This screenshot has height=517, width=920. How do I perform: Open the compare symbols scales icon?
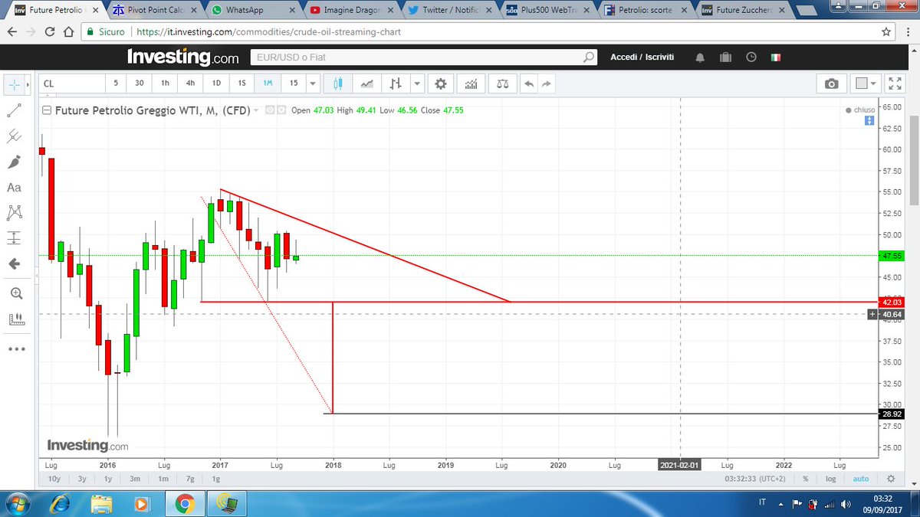pos(502,83)
